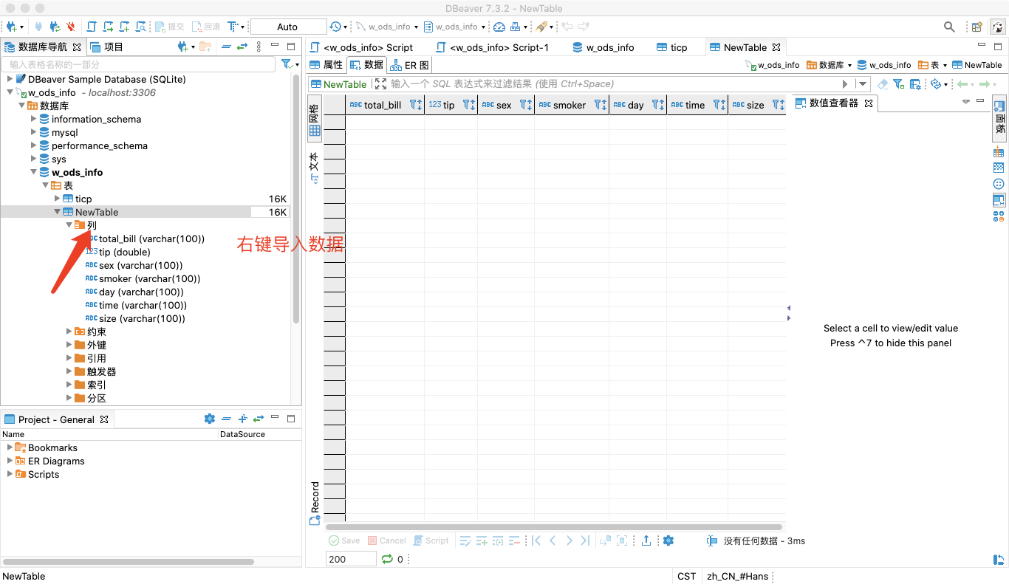Viewport: 1009px width, 587px height.
Task: Click the transaction log clock icon
Action: point(335,27)
